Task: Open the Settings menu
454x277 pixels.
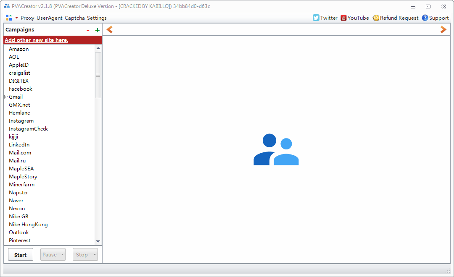Action: pyautogui.click(x=97, y=18)
